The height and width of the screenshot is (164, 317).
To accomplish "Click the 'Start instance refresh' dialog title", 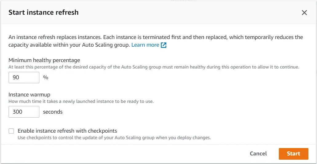I will coord(43,13).
